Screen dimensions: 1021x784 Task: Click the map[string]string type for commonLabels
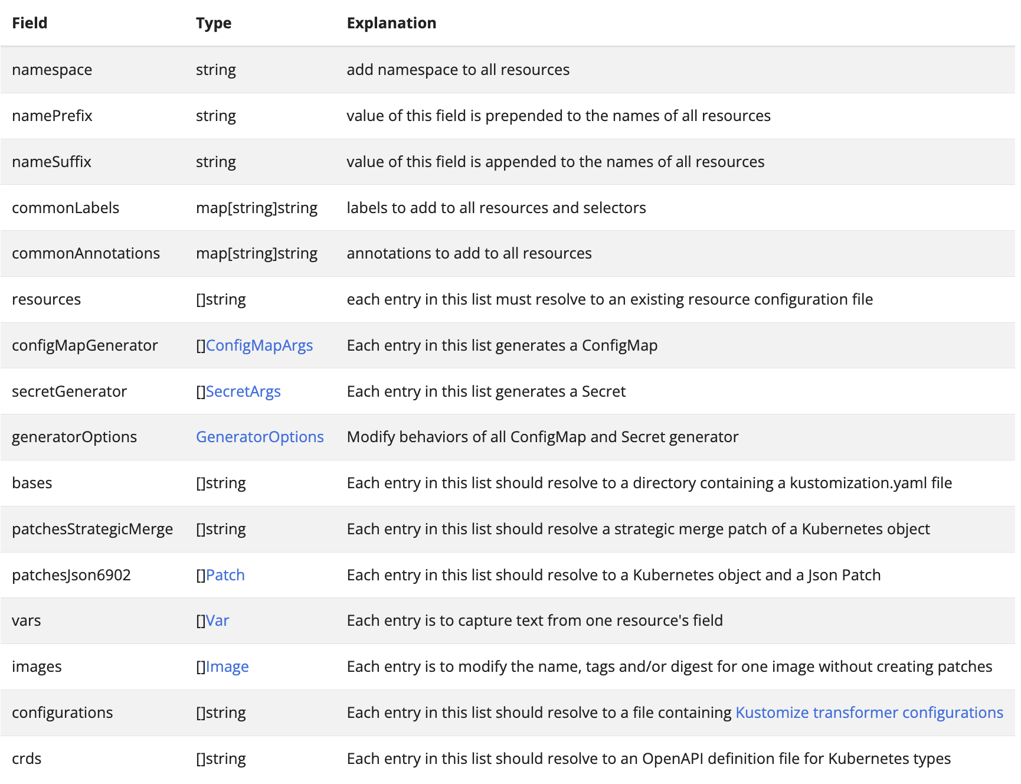pos(257,208)
